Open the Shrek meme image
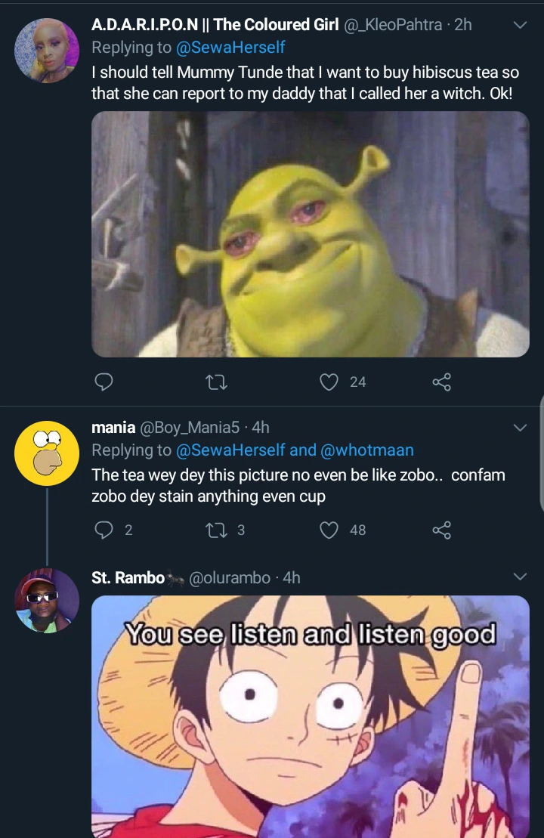This screenshot has height=838, width=544. (x=311, y=234)
